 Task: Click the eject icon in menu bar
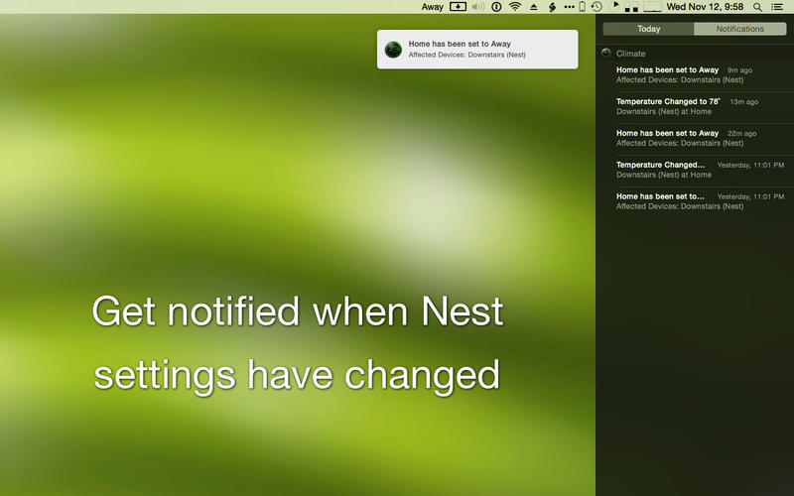pos(533,7)
